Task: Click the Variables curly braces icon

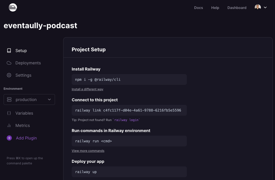Action: coord(9,113)
